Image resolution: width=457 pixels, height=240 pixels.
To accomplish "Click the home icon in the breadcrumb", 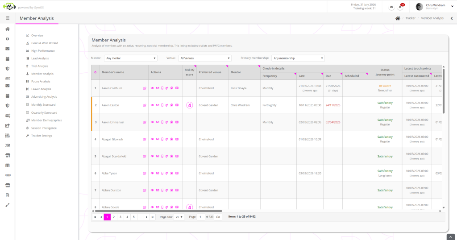I will (398, 18).
